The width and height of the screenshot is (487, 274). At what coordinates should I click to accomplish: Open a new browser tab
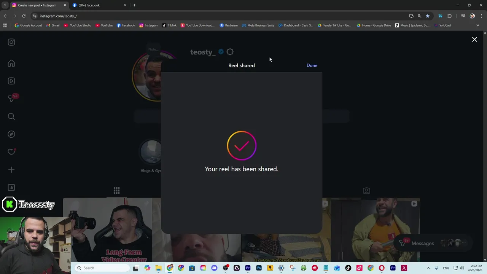[x=134, y=5]
